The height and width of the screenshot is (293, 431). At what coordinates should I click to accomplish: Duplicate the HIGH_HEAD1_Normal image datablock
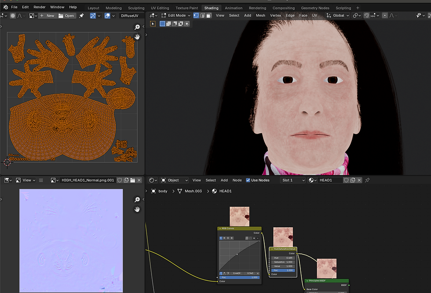click(x=126, y=180)
